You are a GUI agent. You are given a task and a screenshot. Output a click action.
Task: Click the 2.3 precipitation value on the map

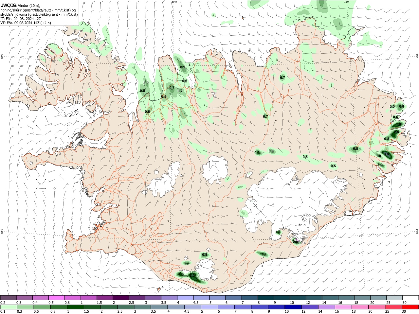(x=192, y=276)
